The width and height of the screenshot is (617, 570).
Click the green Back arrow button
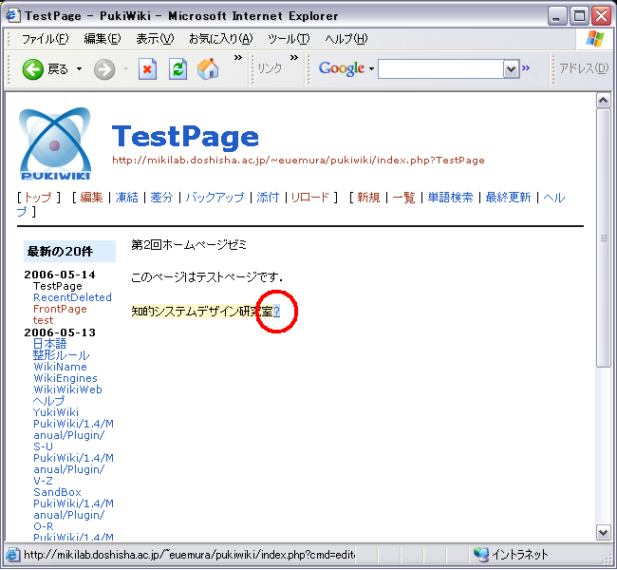[32, 69]
